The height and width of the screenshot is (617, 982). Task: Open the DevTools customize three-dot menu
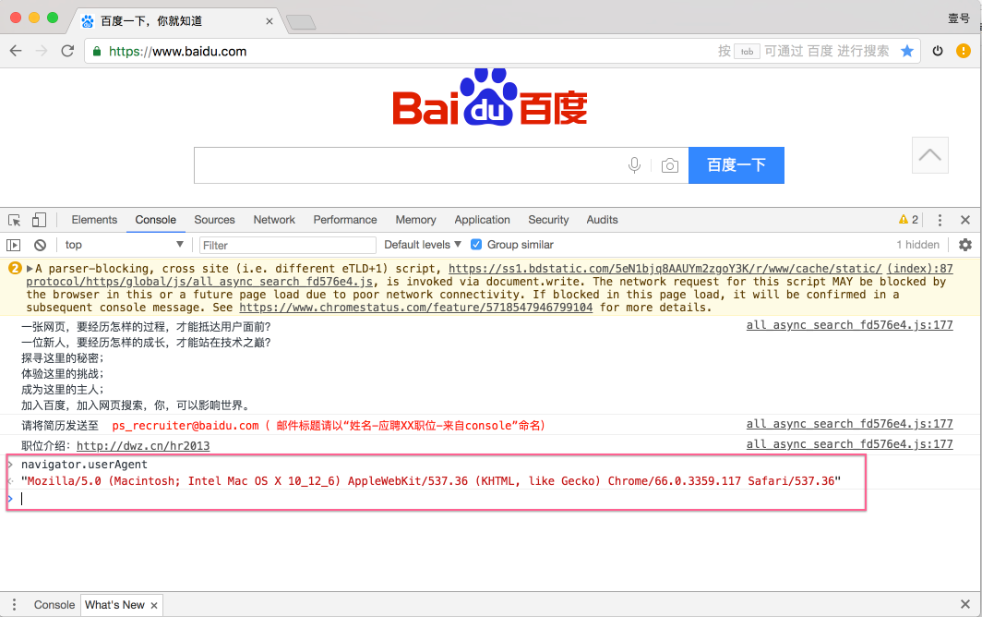pyautogui.click(x=940, y=220)
